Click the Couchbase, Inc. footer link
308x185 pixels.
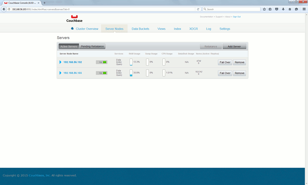(x=39, y=175)
